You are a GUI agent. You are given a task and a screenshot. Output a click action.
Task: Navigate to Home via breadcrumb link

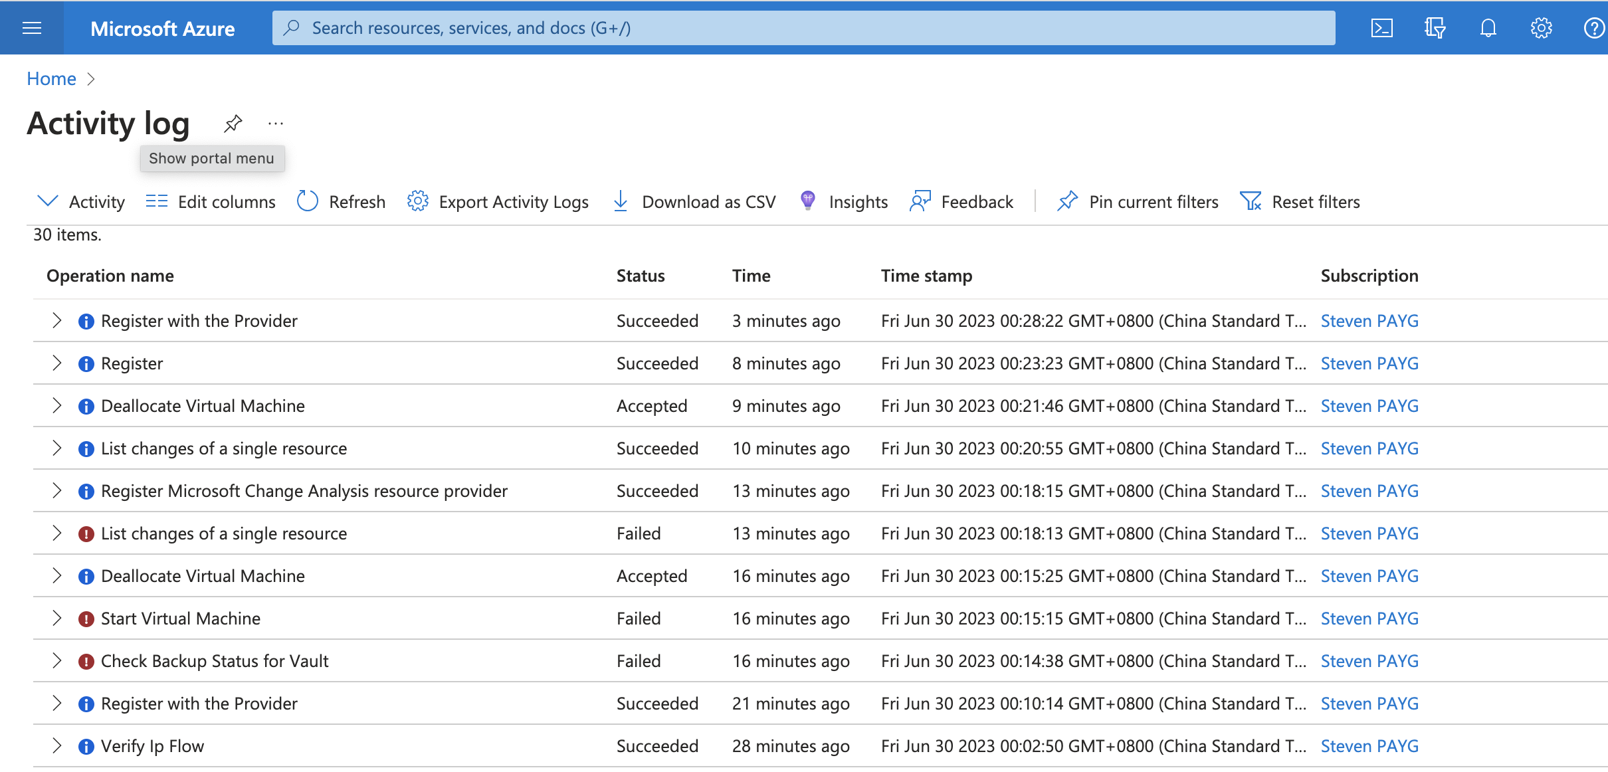tap(51, 78)
